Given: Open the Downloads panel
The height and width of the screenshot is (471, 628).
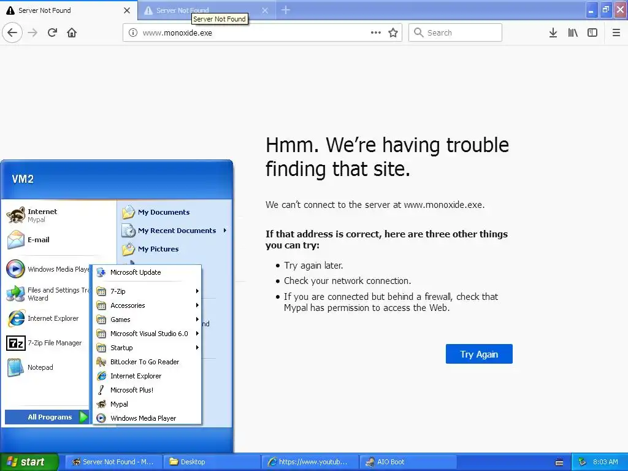Looking at the screenshot, I should (x=553, y=33).
